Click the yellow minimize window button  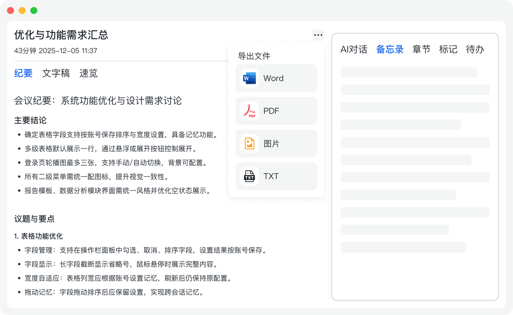22,10
